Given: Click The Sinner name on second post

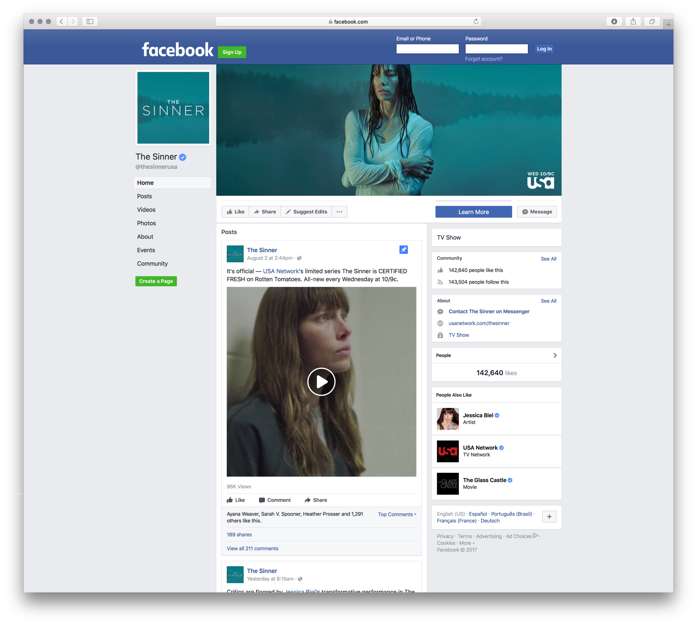Looking at the screenshot, I should (262, 571).
